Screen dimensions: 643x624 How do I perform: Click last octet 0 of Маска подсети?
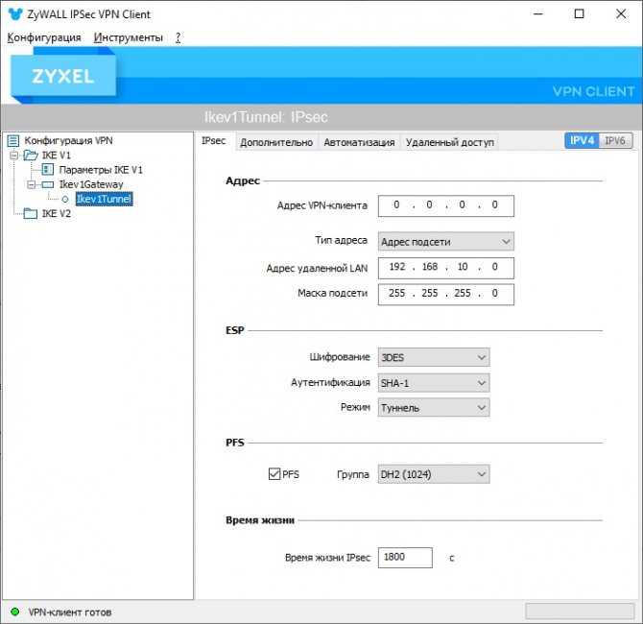[495, 294]
